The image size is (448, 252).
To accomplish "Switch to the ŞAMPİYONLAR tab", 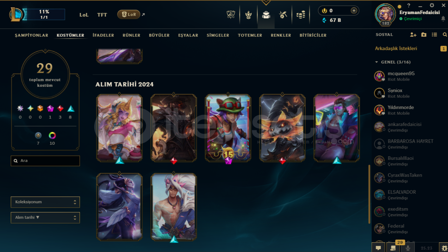I will click(x=31, y=35).
